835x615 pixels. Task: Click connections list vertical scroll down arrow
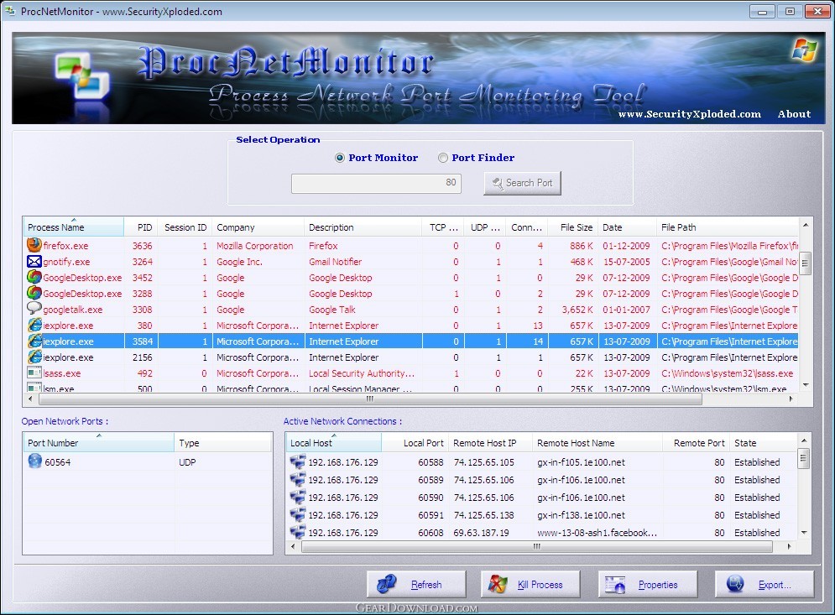click(804, 533)
